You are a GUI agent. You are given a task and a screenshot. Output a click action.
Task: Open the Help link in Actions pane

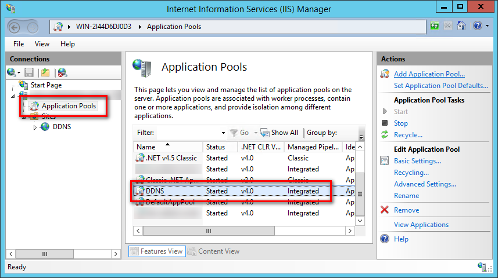coord(401,239)
